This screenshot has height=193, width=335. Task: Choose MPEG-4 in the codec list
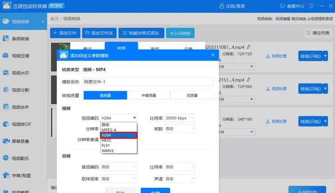point(119,130)
